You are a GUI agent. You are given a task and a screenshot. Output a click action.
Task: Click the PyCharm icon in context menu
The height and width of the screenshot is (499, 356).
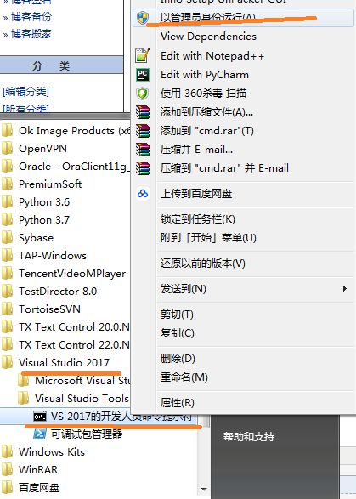coord(143,75)
